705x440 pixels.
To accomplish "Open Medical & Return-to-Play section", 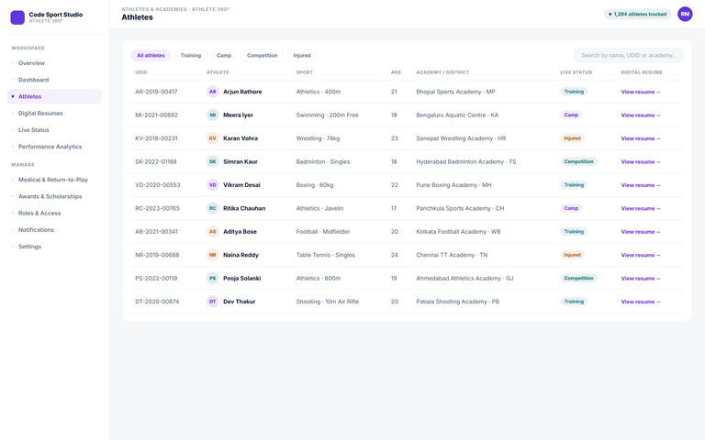I will click(x=54, y=180).
